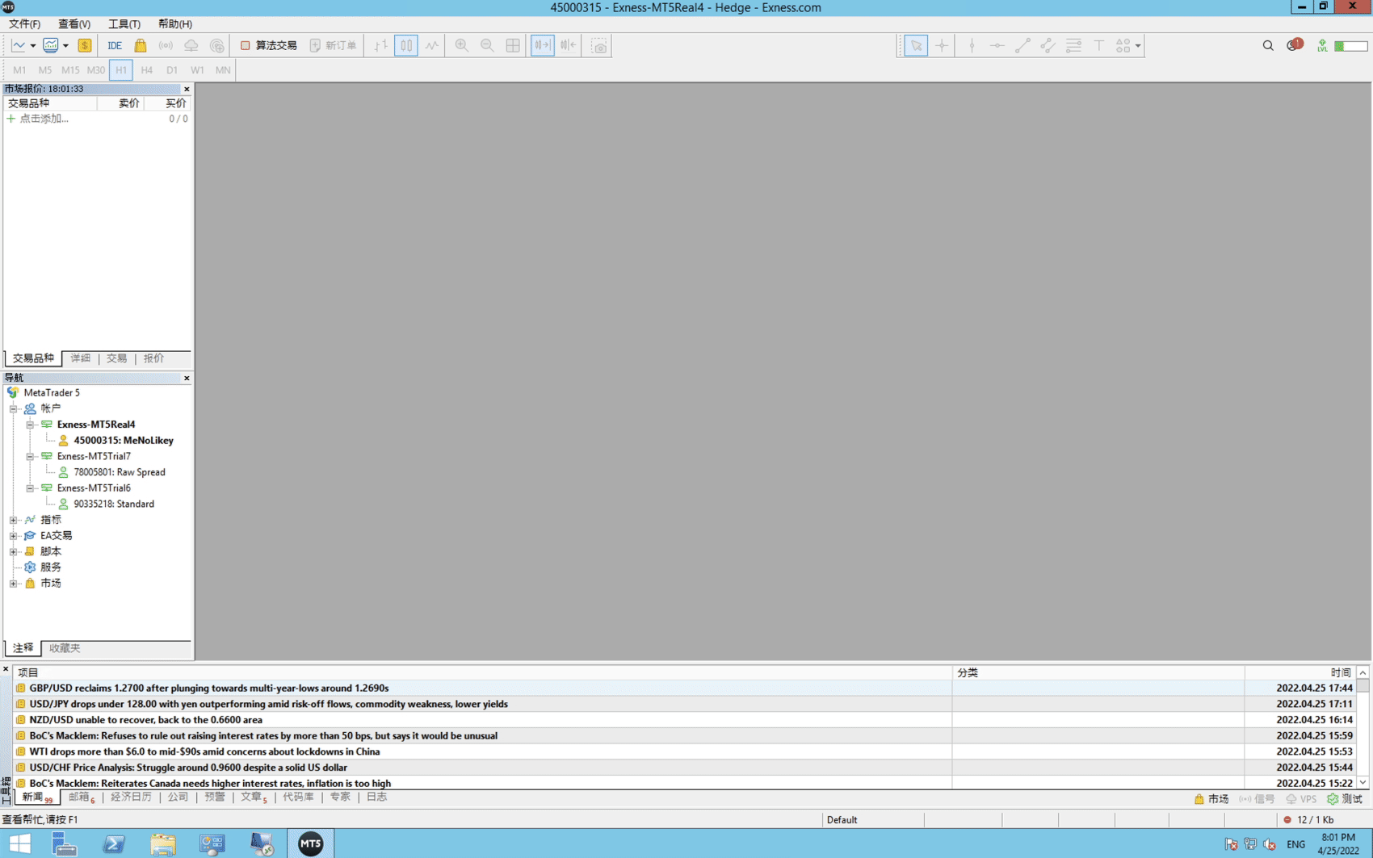Expand the 指标 indicators tree node

pos(14,520)
